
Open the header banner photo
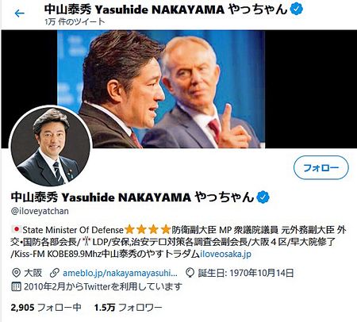pyautogui.click(x=161, y=89)
